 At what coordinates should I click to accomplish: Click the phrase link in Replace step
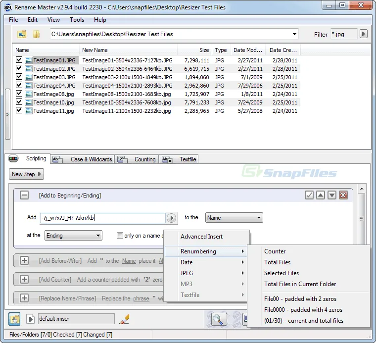tap(141, 298)
